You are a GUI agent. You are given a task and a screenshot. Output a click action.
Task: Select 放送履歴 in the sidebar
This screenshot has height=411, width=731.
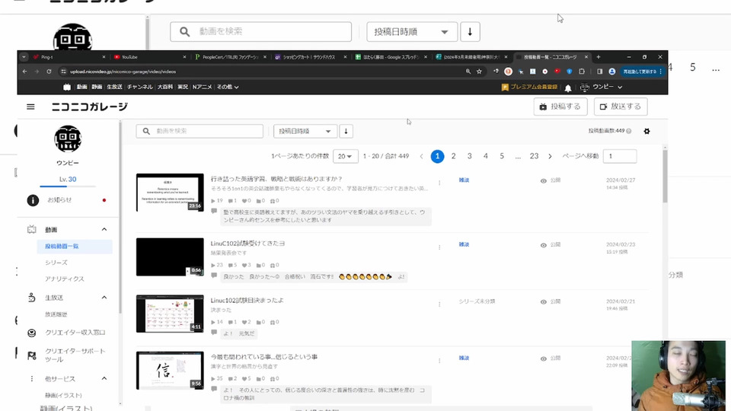[x=56, y=314]
